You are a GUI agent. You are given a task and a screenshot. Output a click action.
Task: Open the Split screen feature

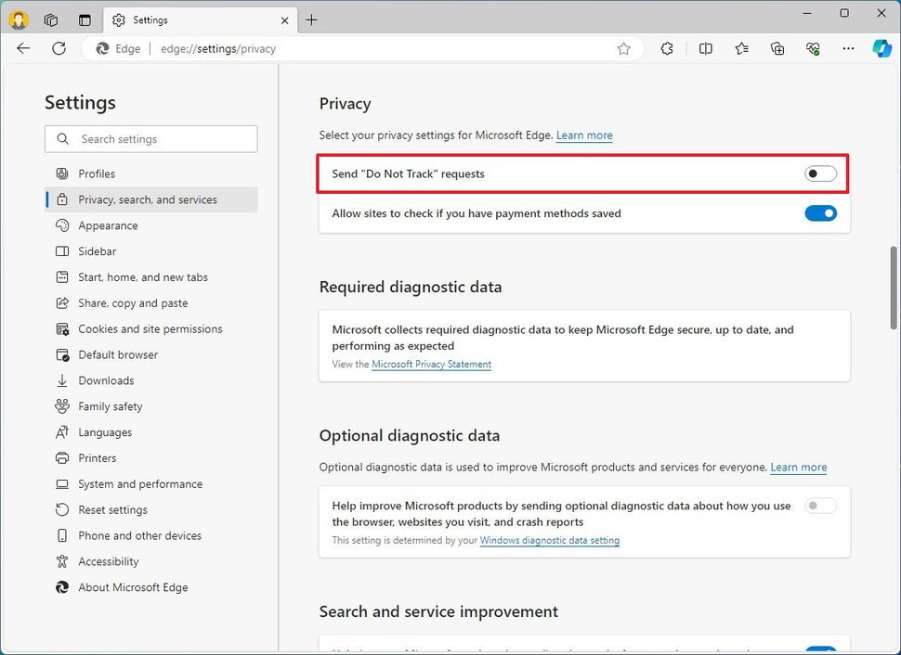pos(705,48)
